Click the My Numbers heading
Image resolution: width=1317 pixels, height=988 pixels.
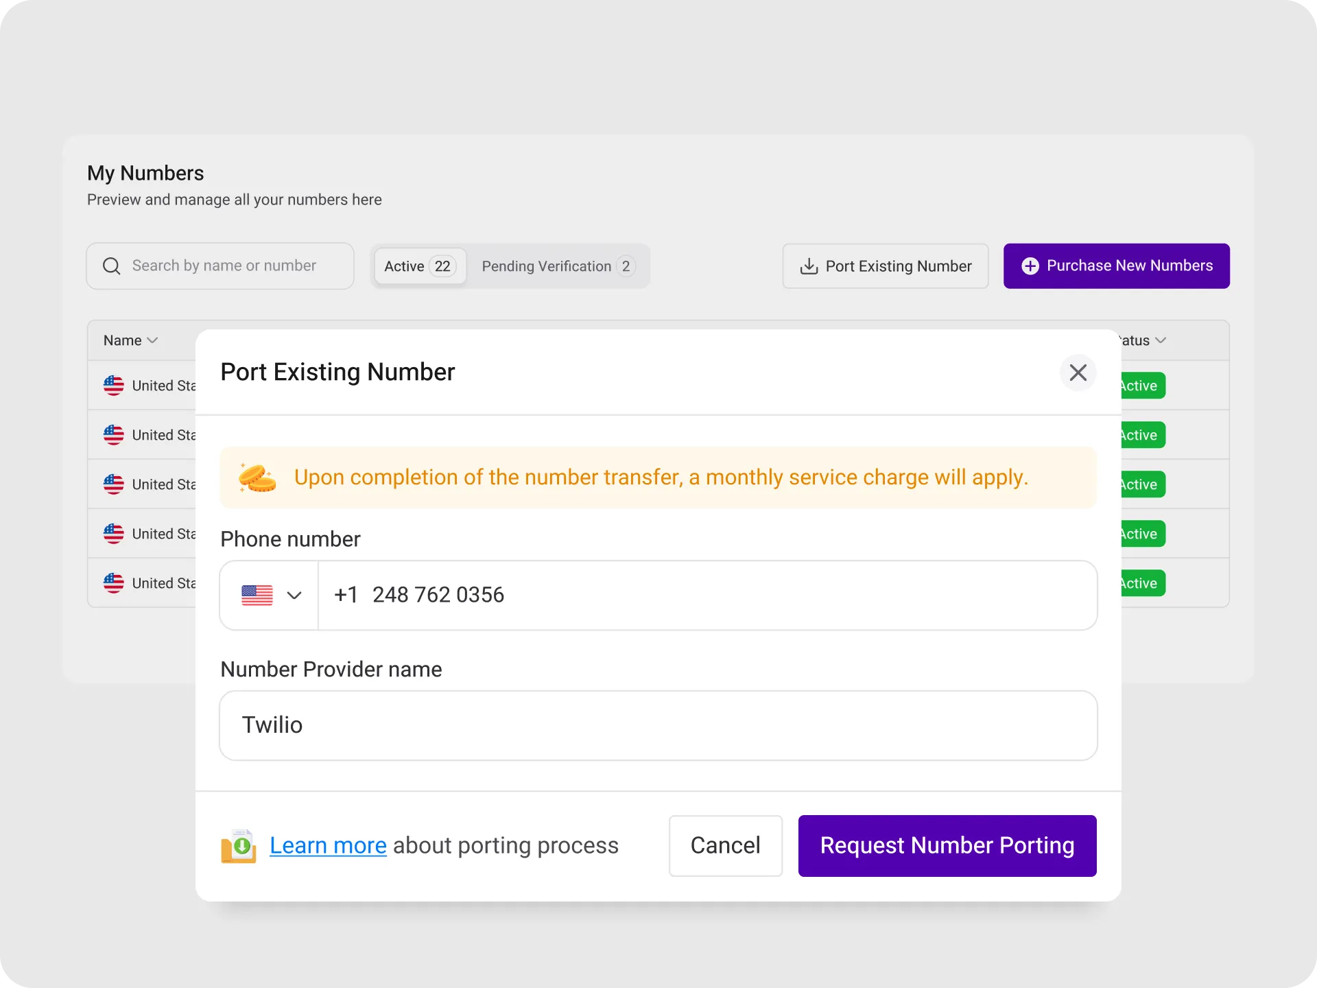pyautogui.click(x=145, y=173)
